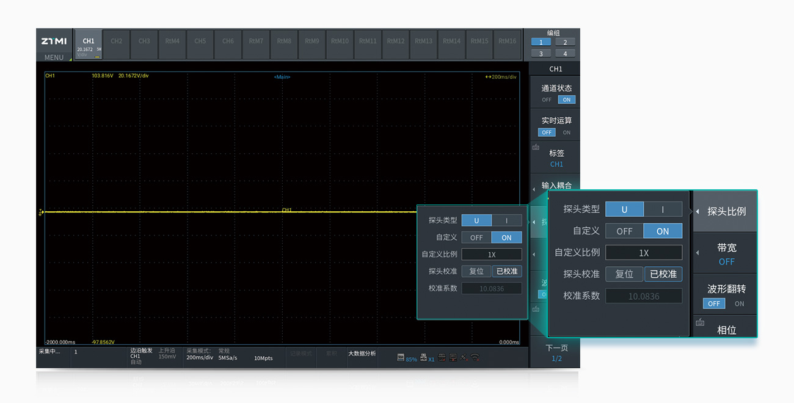Switch to the CH2 channel tab
The image size is (794, 403).
point(116,42)
